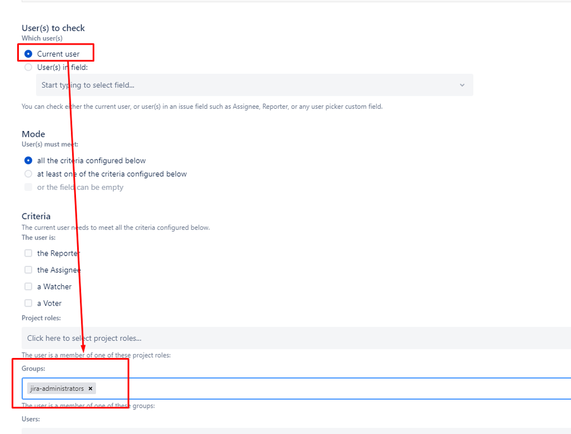Select "all the criteria configured below"

[28, 161]
